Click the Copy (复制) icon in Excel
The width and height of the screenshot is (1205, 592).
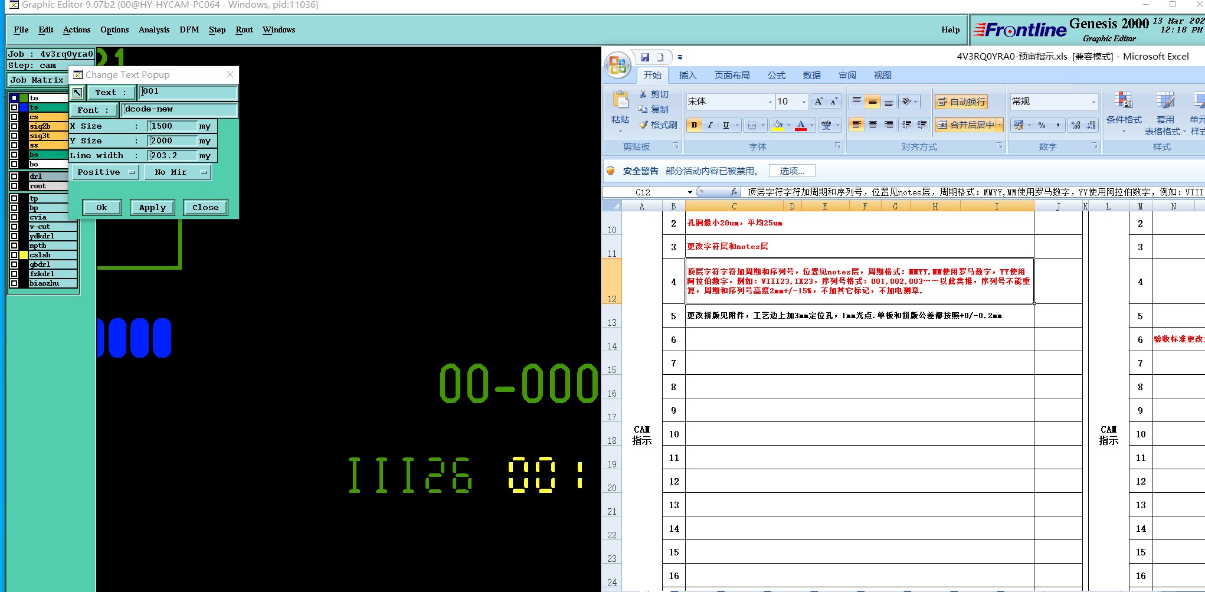pos(643,109)
